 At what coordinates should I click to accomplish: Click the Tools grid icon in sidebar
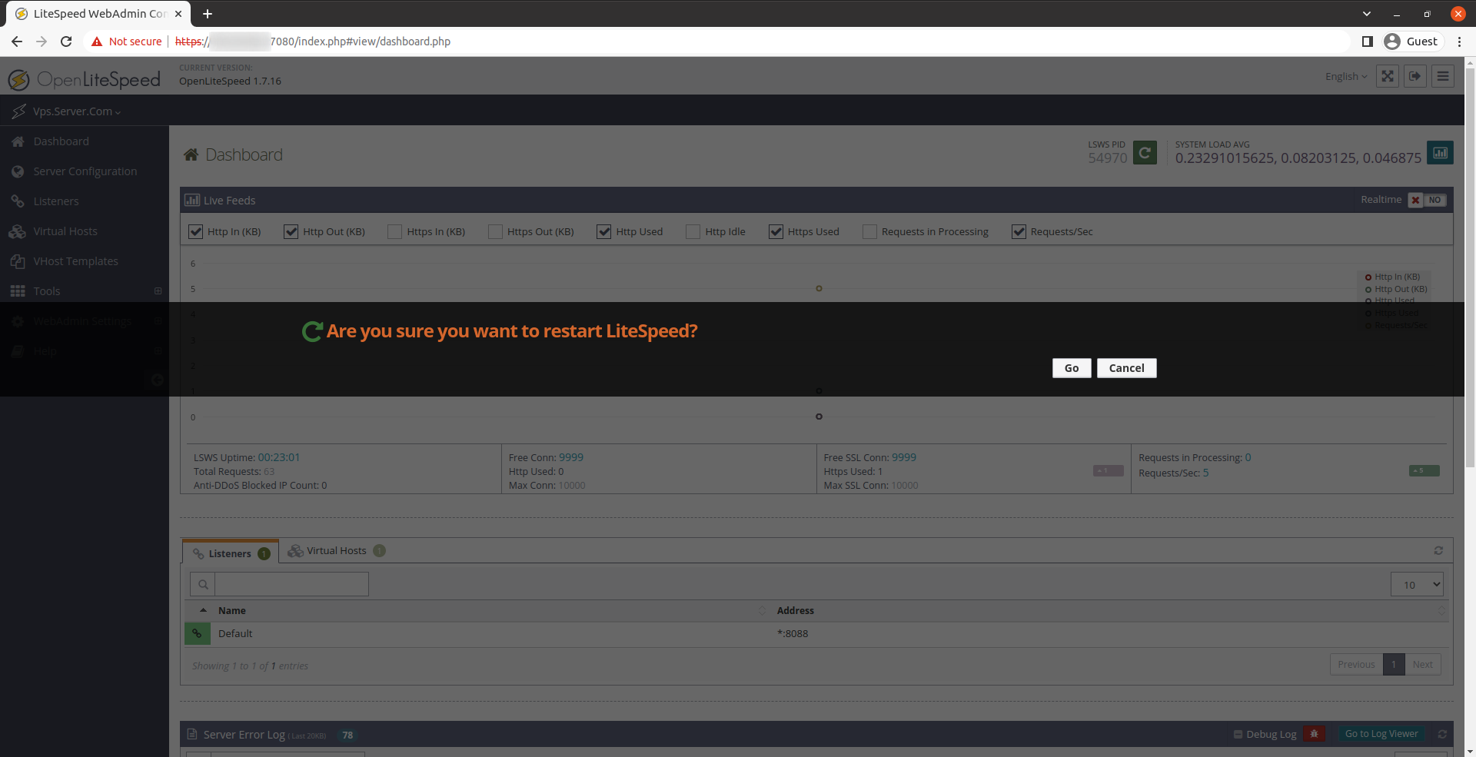pyautogui.click(x=18, y=291)
